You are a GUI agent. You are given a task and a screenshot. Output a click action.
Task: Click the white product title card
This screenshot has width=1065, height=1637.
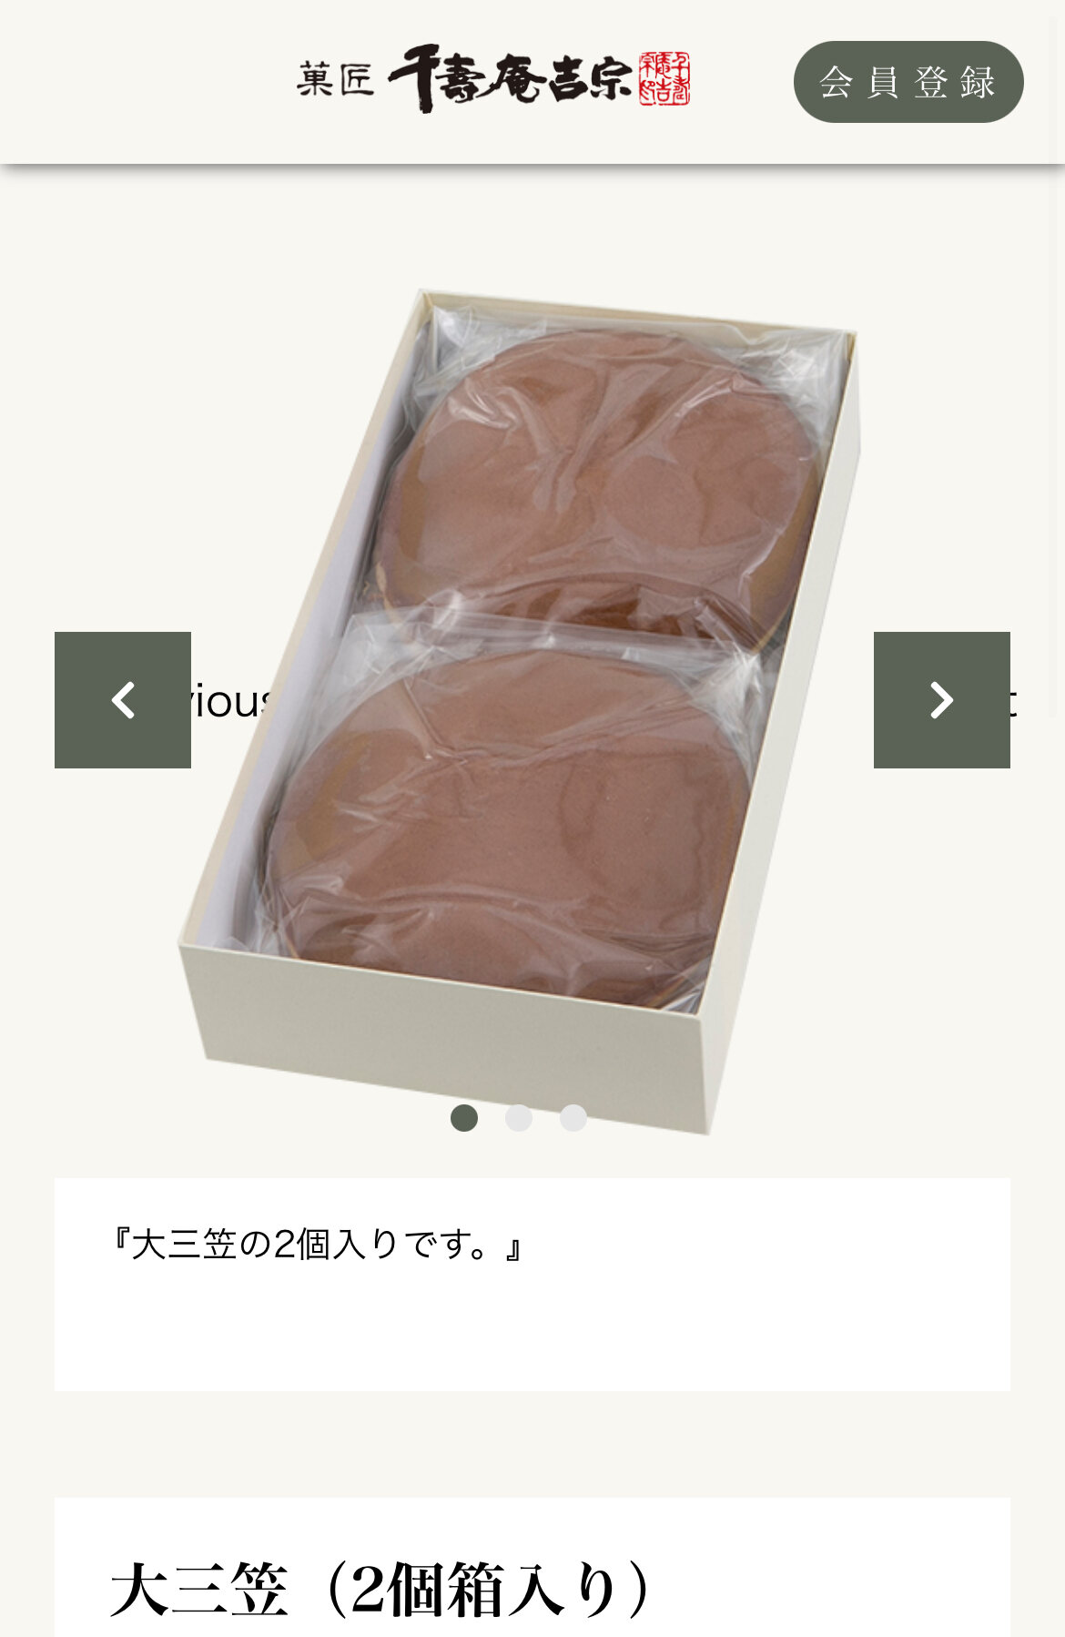pyautogui.click(x=532, y=1568)
